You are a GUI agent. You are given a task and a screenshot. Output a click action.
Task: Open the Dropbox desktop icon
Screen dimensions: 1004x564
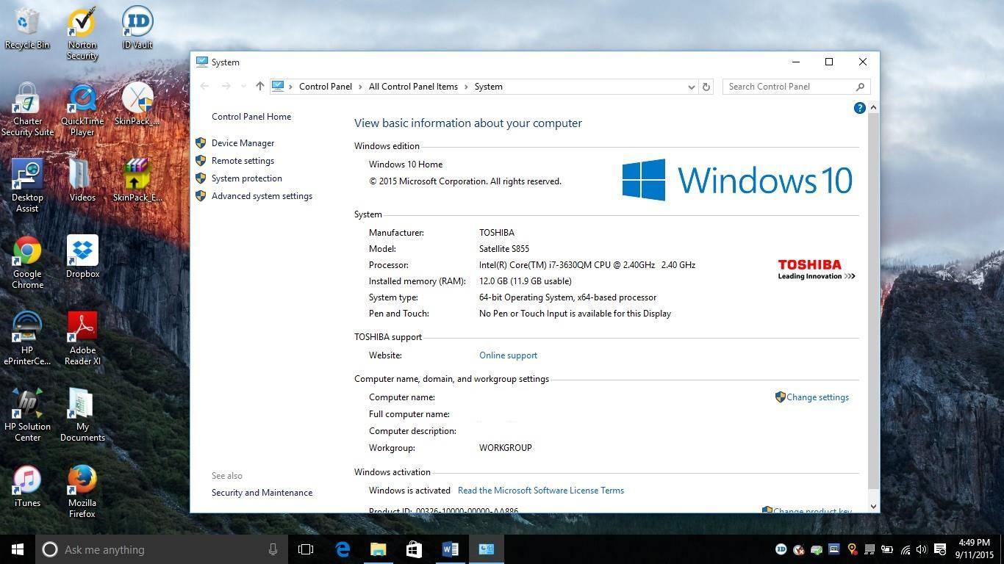pyautogui.click(x=82, y=258)
